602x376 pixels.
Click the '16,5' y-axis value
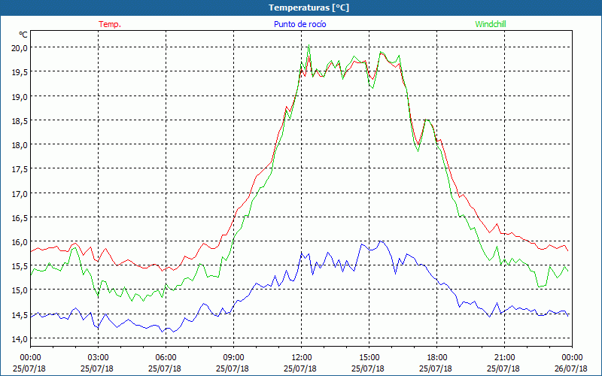coord(20,217)
